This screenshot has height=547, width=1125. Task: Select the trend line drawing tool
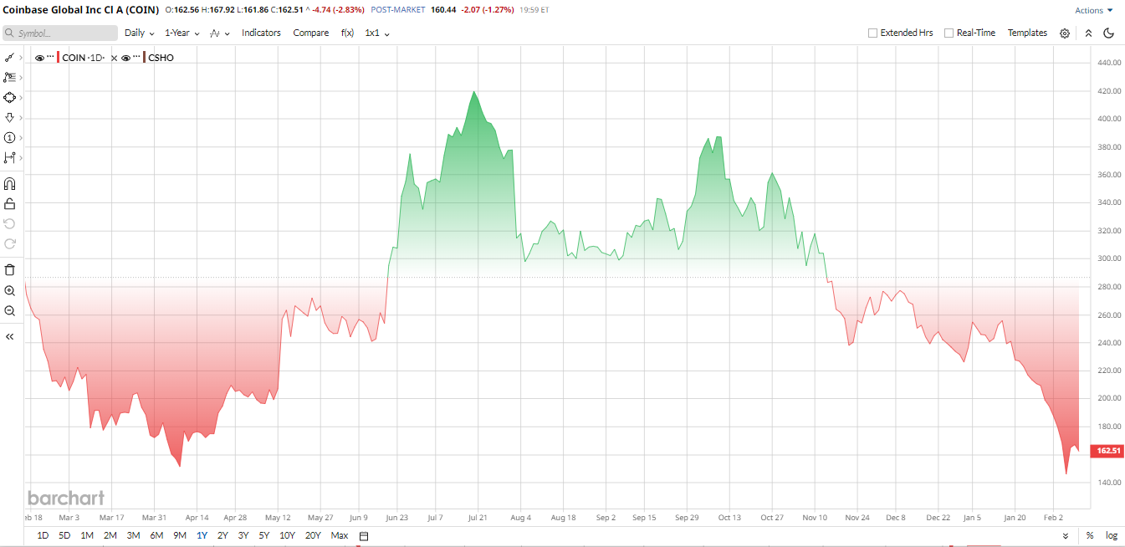tap(9, 58)
